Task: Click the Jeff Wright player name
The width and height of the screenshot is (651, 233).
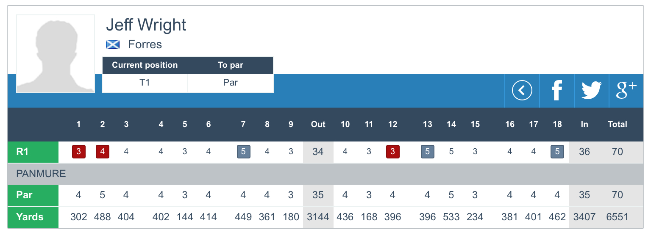Action: click(x=146, y=25)
